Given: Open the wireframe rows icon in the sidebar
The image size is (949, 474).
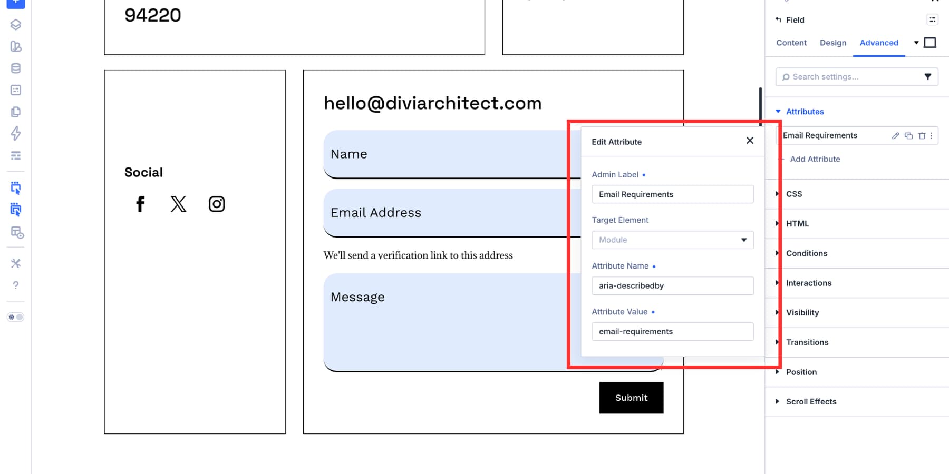Looking at the screenshot, I should pyautogui.click(x=16, y=155).
